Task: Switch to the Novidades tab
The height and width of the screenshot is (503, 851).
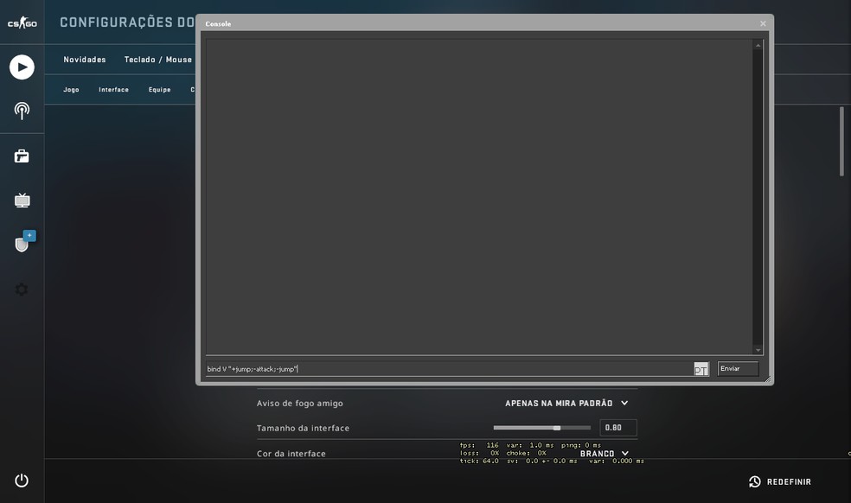Action: (85, 60)
